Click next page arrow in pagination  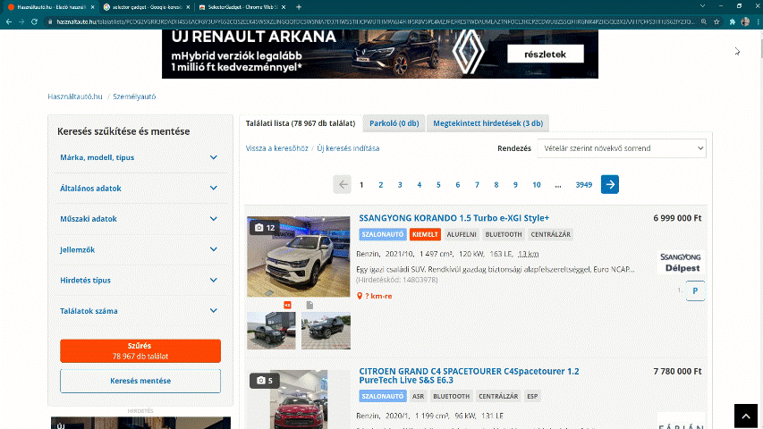coord(610,184)
